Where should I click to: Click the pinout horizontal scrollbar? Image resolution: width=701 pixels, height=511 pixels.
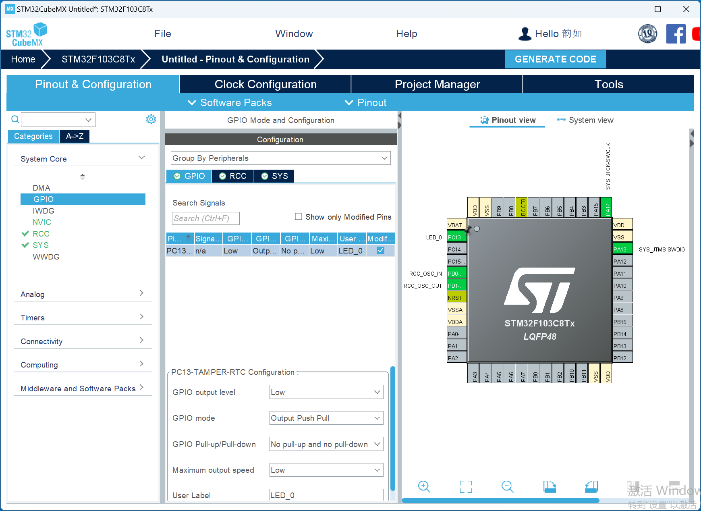pyautogui.click(x=501, y=501)
